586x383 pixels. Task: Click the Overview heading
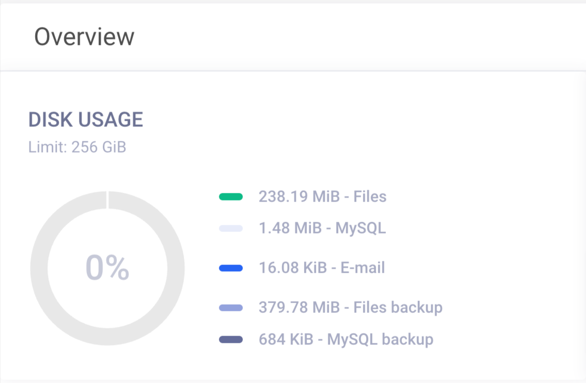(84, 37)
